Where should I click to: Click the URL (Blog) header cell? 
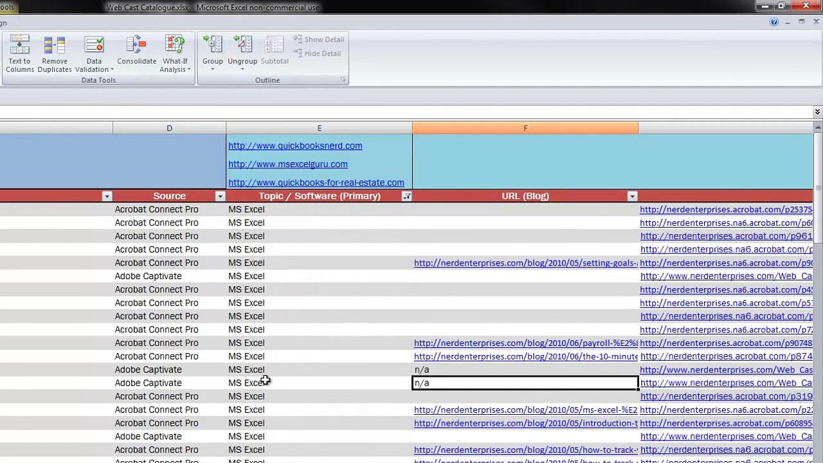tap(525, 196)
